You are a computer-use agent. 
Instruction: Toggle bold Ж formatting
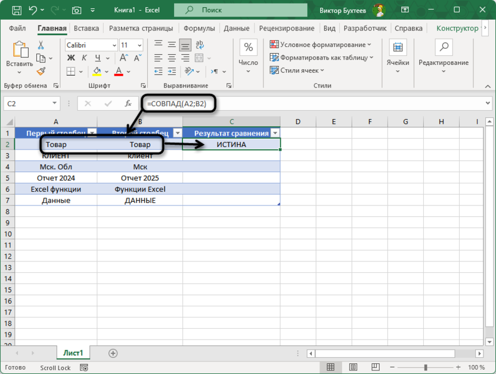pos(71,58)
